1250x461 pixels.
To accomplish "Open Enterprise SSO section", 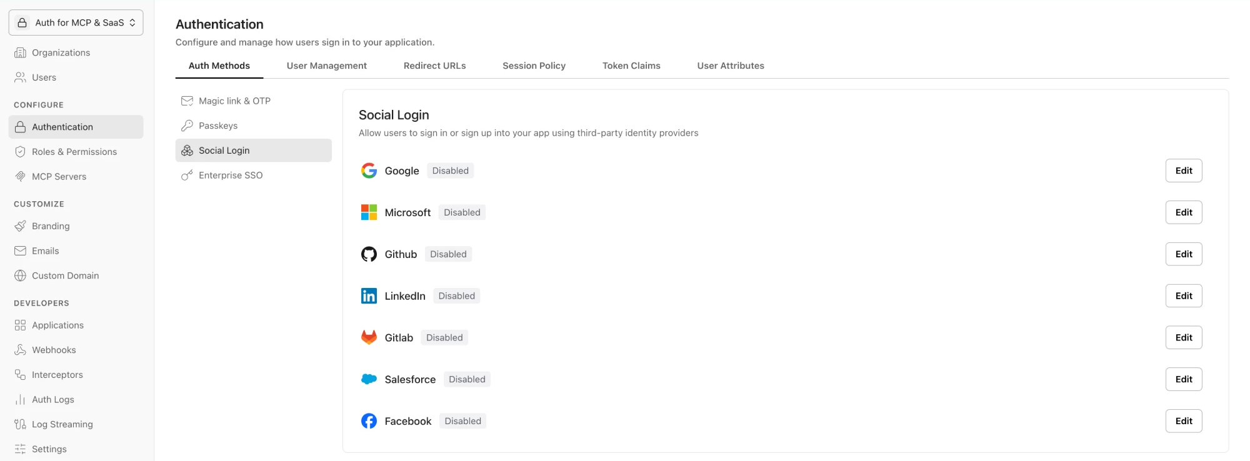I will pyautogui.click(x=254, y=176).
